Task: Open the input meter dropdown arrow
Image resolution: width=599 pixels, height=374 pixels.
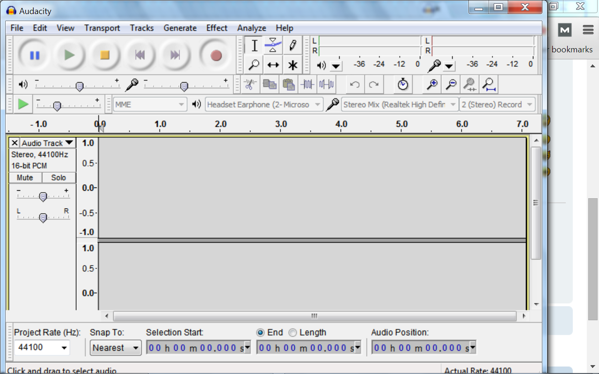Action: coord(449,66)
